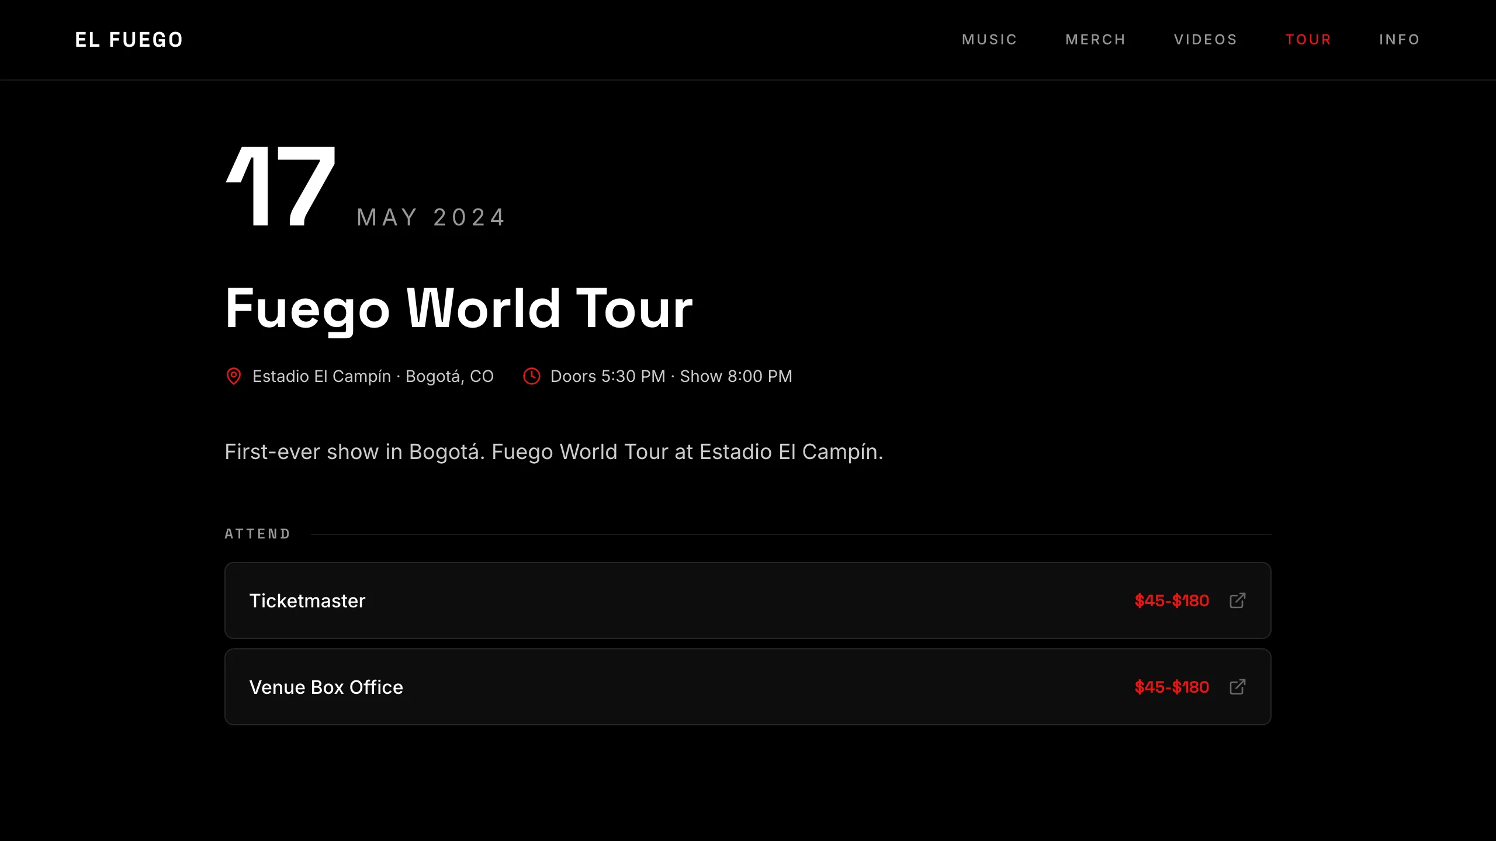Switch to the VIDEOS section
The image size is (1496, 841).
1205,39
